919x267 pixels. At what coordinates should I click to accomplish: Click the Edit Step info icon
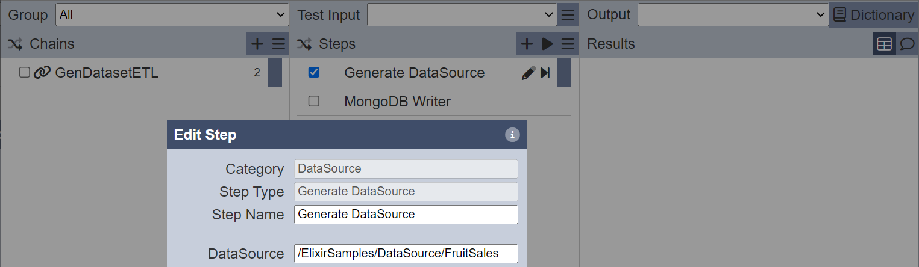point(512,135)
